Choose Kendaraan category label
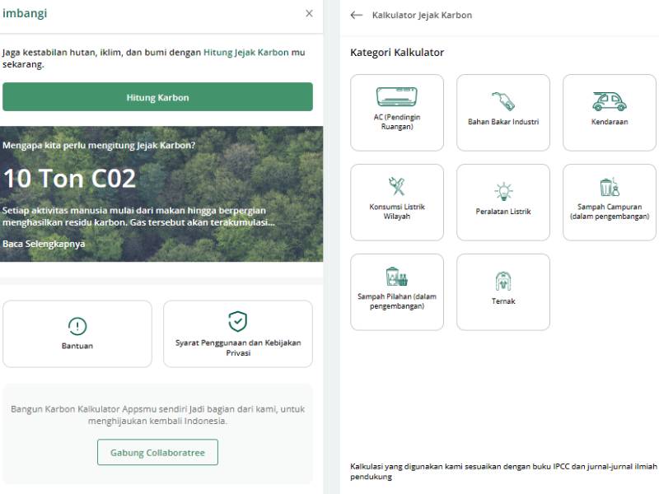This screenshot has width=659, height=494. tap(610, 122)
